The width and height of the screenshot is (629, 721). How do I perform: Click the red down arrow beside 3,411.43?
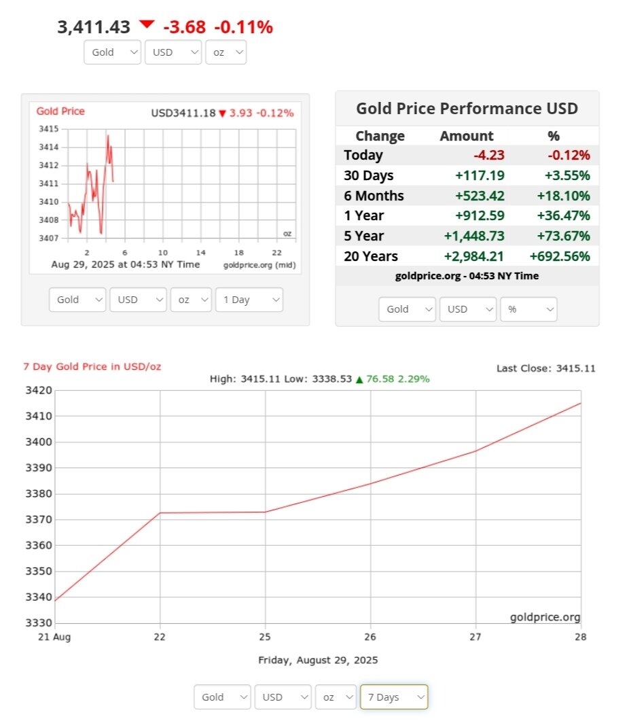pos(147,25)
